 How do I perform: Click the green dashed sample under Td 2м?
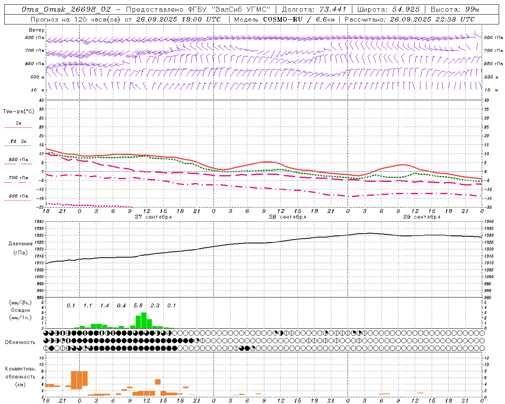tap(18, 146)
